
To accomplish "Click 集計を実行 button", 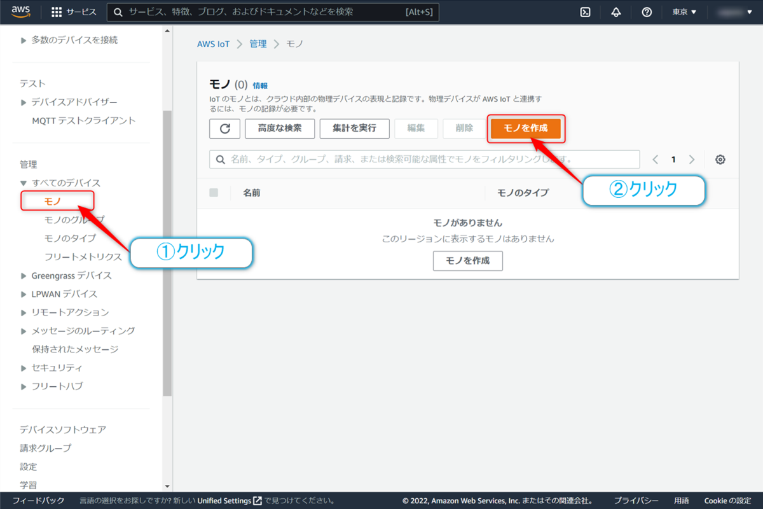I will click(355, 128).
